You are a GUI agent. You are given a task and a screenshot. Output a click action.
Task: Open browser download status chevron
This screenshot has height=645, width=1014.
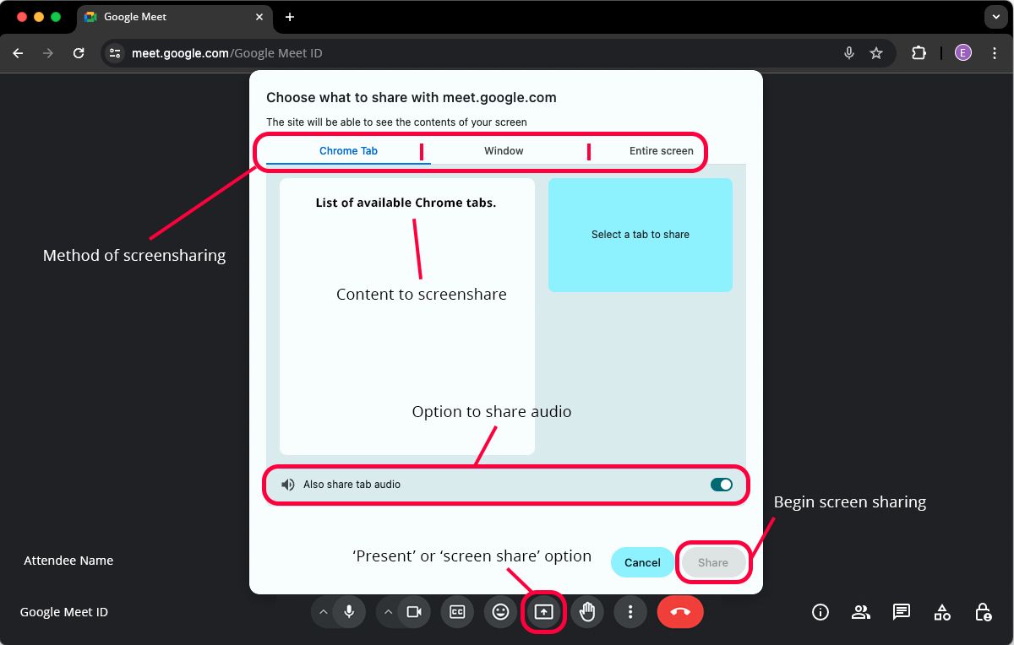tap(995, 17)
